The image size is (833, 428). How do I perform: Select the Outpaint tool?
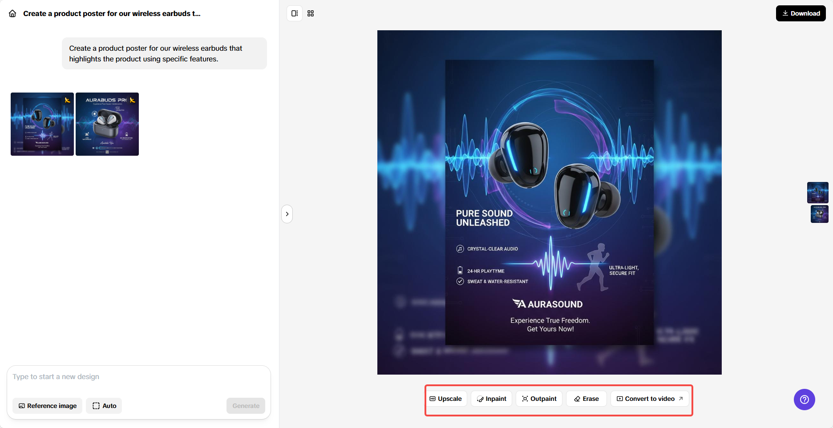tap(539, 399)
